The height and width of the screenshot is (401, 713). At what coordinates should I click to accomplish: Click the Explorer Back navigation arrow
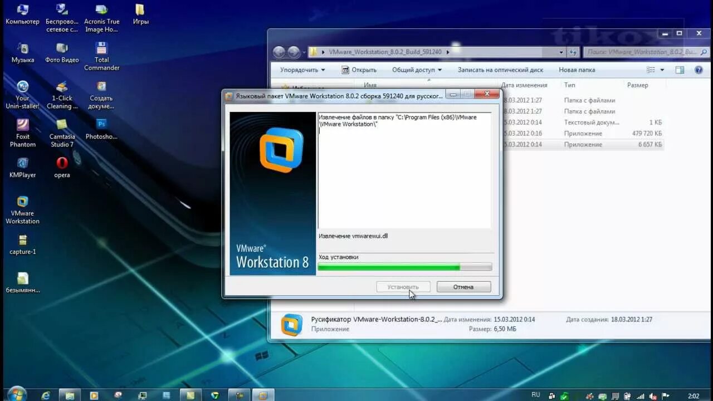pyautogui.click(x=279, y=52)
